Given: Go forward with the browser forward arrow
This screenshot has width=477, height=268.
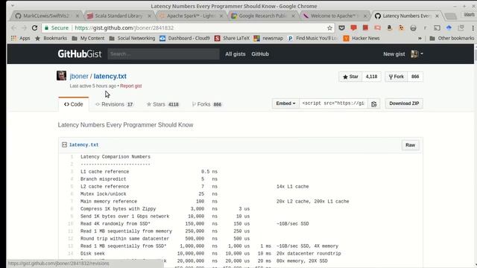Looking at the screenshot, I should click(25, 28).
